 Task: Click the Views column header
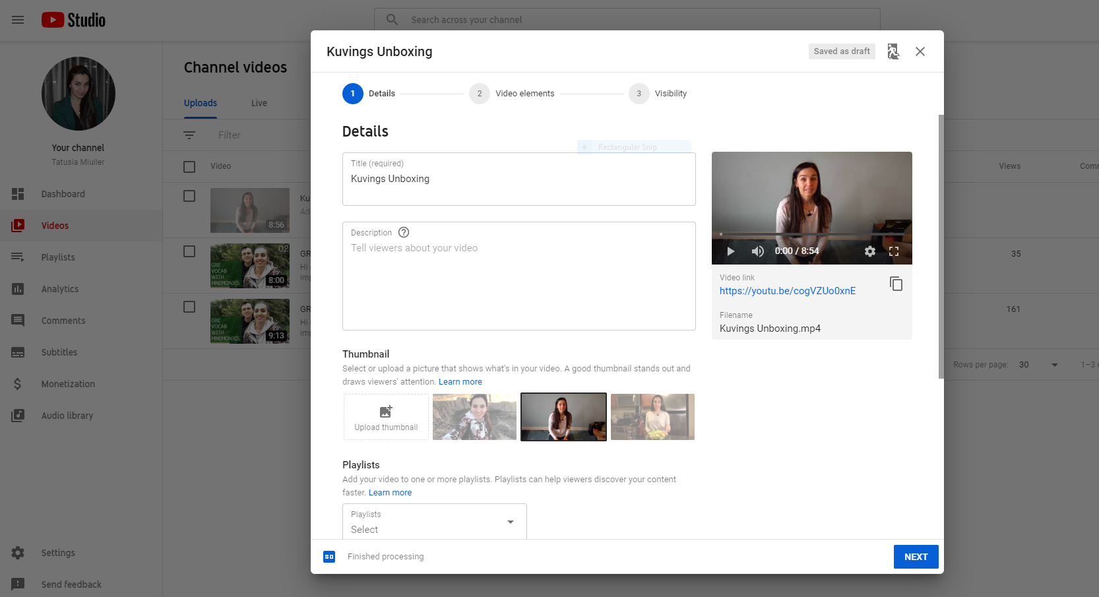click(1009, 166)
